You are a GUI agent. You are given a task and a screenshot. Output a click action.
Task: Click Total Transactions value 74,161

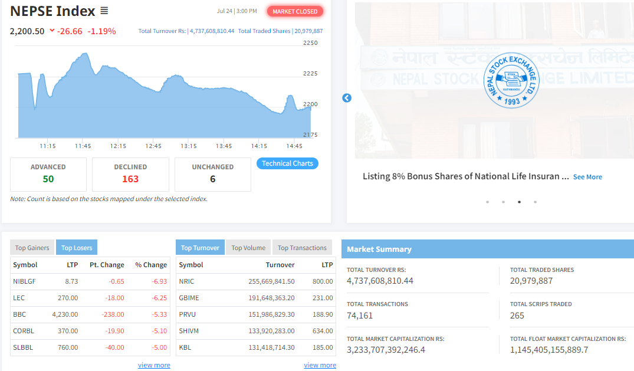(359, 316)
